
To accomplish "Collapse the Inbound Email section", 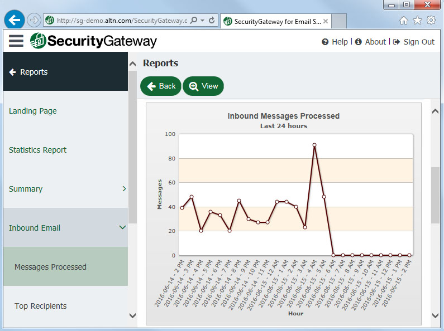I will pyautogui.click(x=65, y=228).
